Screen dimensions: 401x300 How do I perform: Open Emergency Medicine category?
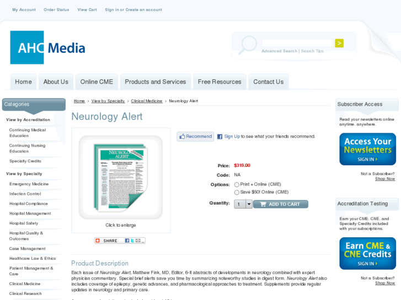click(x=29, y=184)
